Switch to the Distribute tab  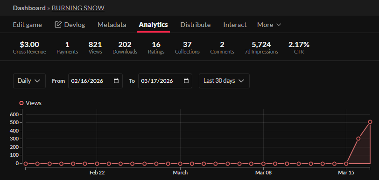(x=196, y=25)
